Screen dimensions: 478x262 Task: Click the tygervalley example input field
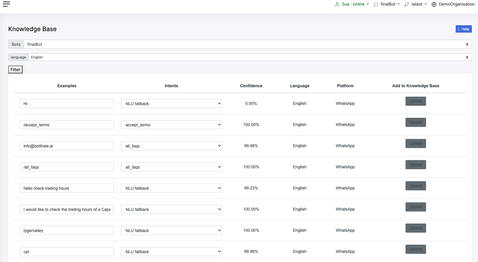coord(67,231)
